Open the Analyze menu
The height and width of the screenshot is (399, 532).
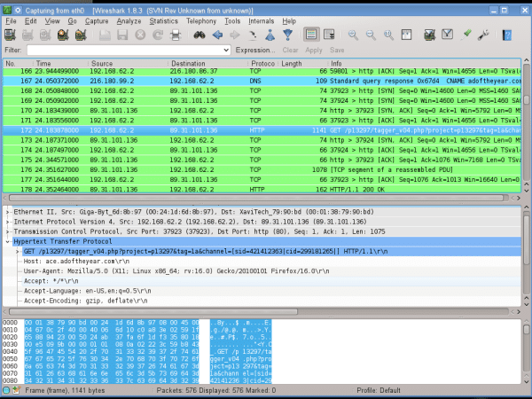[129, 21]
